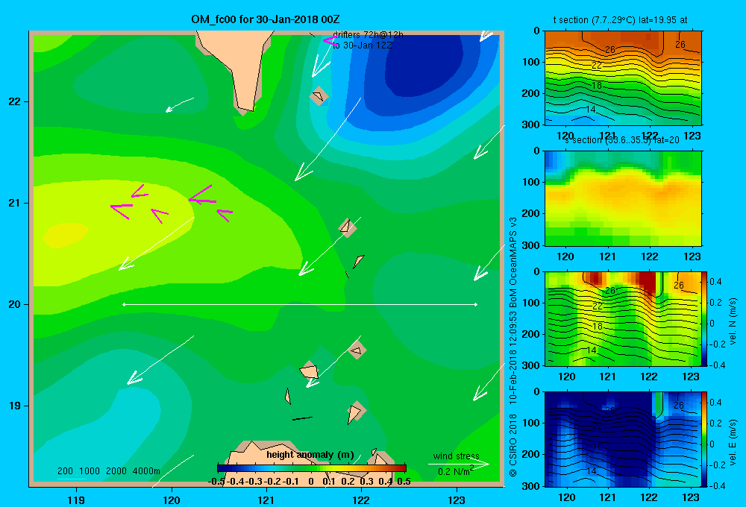
Task: Click west endpoint of white section line
Action: [x=124, y=304]
